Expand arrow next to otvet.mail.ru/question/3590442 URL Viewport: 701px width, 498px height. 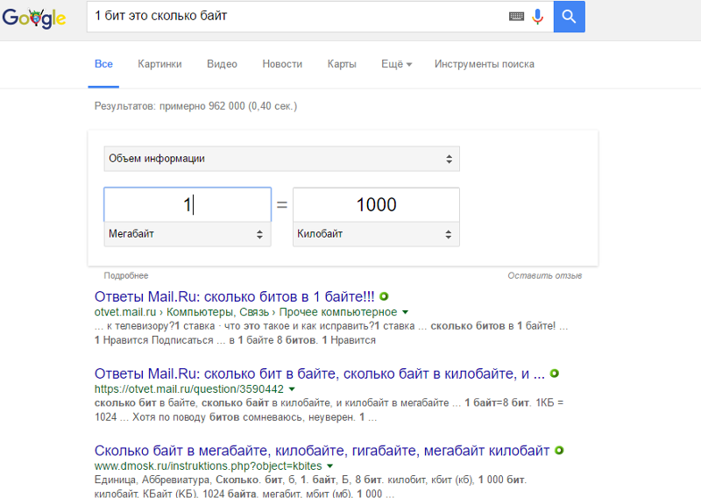point(292,388)
